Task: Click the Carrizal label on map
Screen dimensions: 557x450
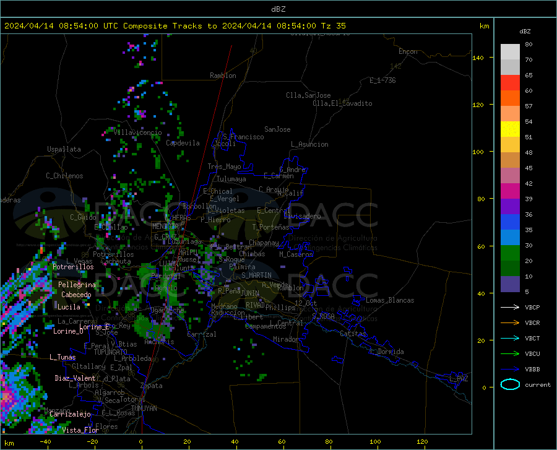Action: (202, 334)
